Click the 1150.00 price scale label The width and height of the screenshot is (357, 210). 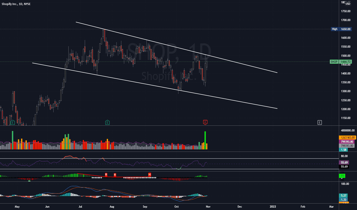(346, 118)
